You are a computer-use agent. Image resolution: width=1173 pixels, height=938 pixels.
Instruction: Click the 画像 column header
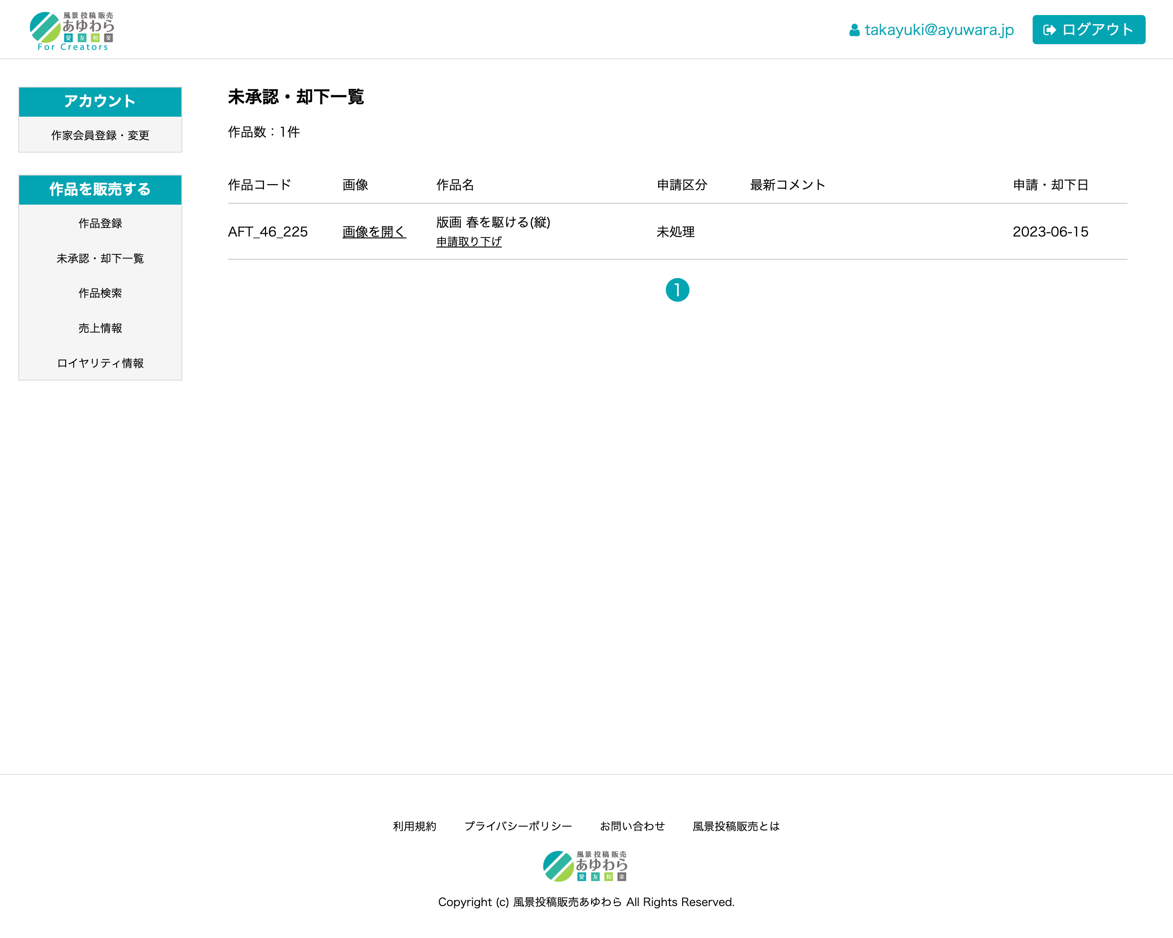(x=355, y=185)
